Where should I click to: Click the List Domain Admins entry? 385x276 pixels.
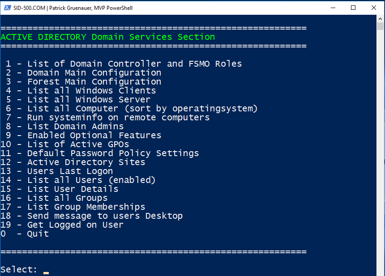[x=75, y=127]
